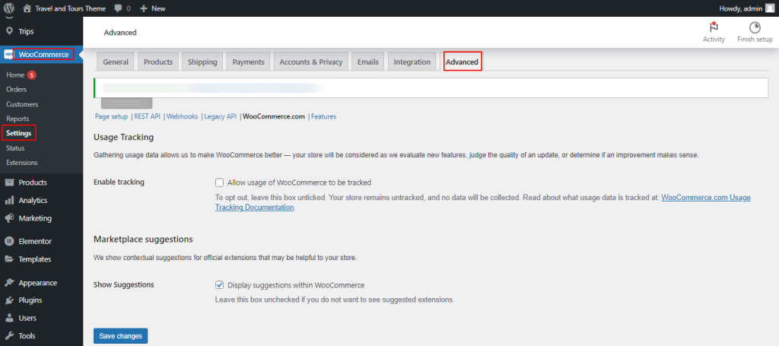Switch to the Shipping tab
Viewport: 779px width, 346px height.
202,62
